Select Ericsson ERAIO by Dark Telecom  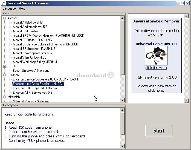tap(35, 88)
